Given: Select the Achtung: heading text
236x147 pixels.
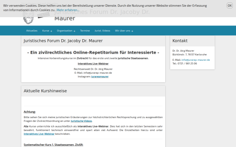Looking at the screenshot, I should coord(29,112).
